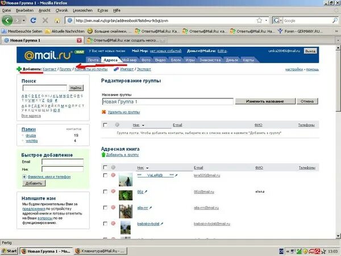The image size is (341, 256).
Task: Open the Клавиатура@Mail.Ru taskbar window
Action: tap(101, 251)
